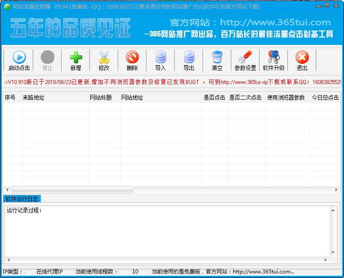344x278 pixels.
Task: Click table horizontal scrollbar left arrow
Action: tap(8, 190)
